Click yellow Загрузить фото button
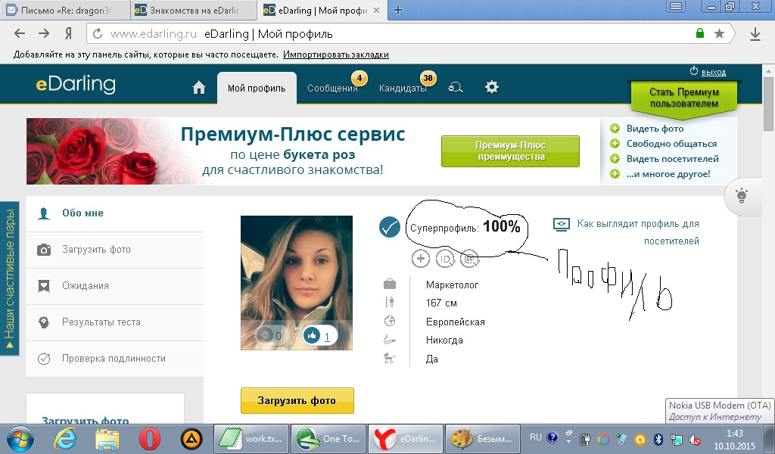The height and width of the screenshot is (454, 775). click(x=297, y=400)
